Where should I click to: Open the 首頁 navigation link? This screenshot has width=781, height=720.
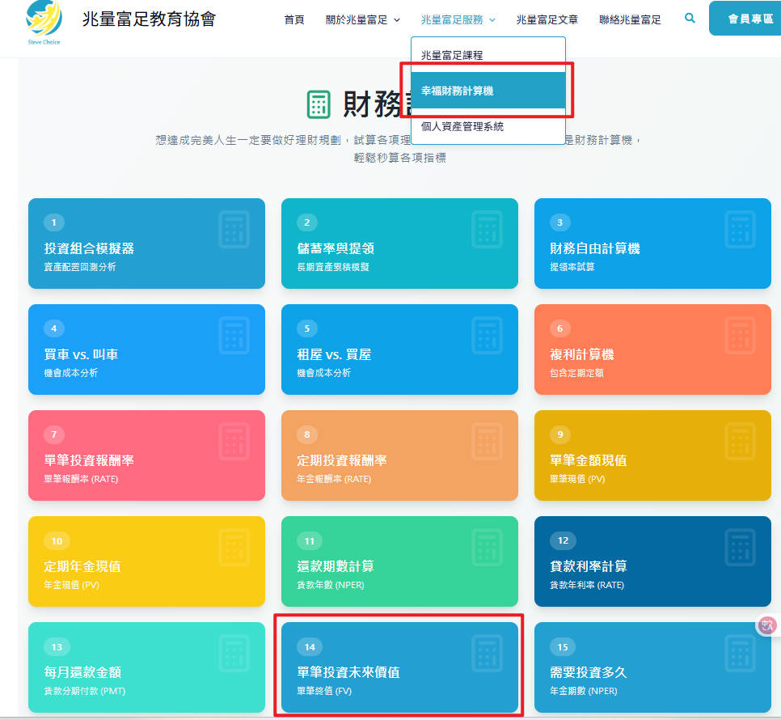(294, 20)
